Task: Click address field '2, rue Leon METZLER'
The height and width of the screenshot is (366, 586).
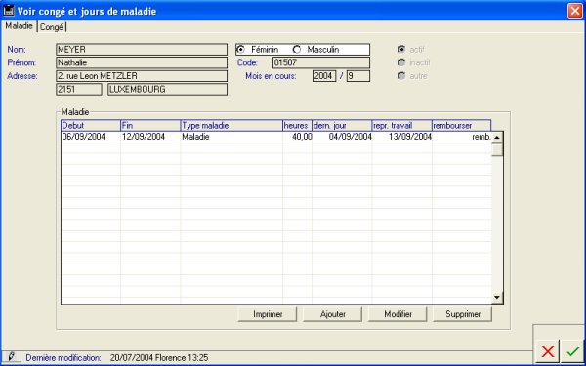Action: click(x=142, y=76)
